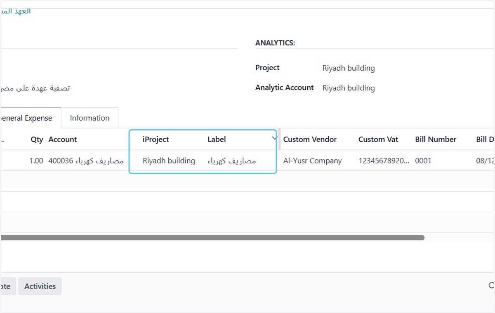Click the ANALYTICS section heading
The width and height of the screenshot is (495, 313).
click(275, 43)
